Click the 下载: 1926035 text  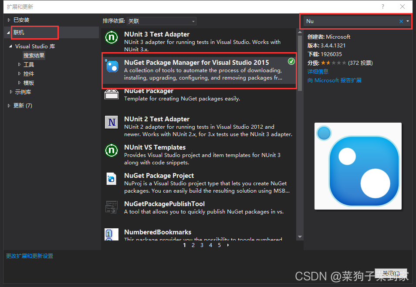pos(325,54)
